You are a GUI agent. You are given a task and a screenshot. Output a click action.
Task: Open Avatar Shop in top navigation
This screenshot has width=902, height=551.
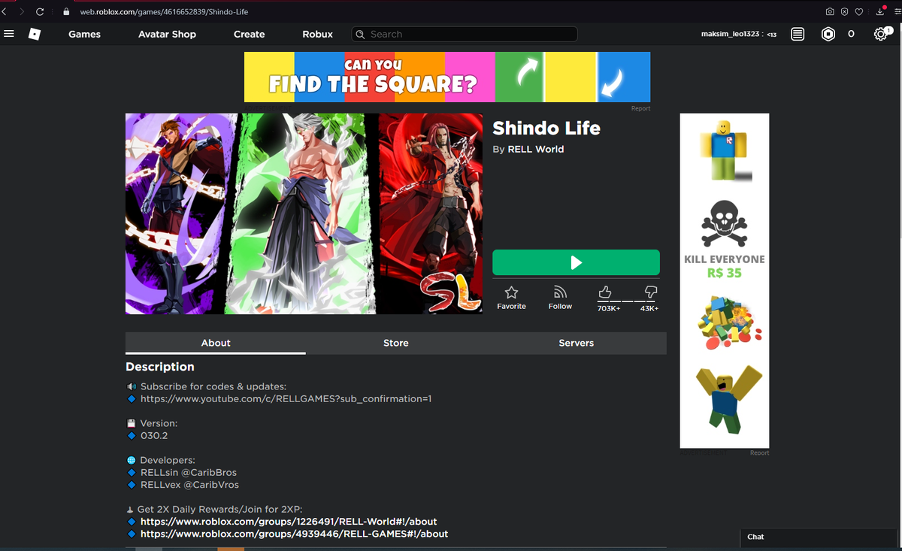pyautogui.click(x=167, y=34)
